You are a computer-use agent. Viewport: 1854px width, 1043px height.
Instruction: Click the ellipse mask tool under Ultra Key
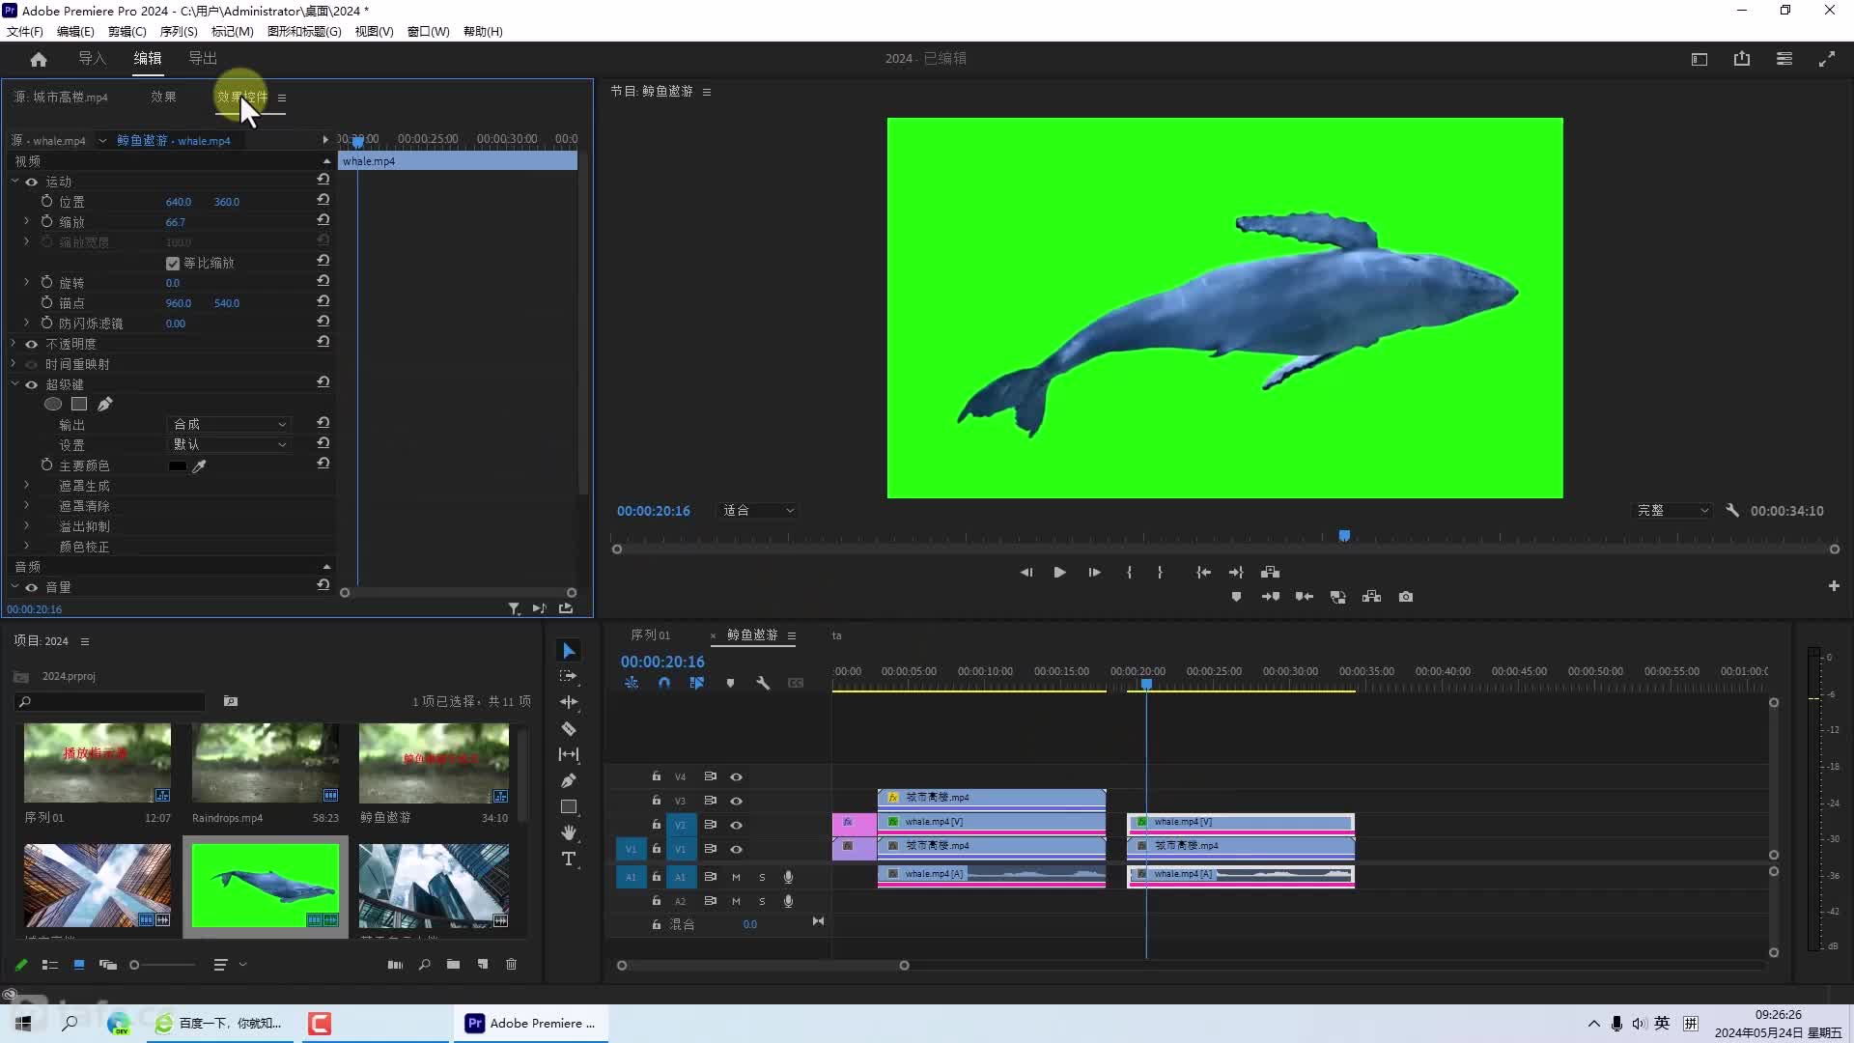[x=53, y=405]
